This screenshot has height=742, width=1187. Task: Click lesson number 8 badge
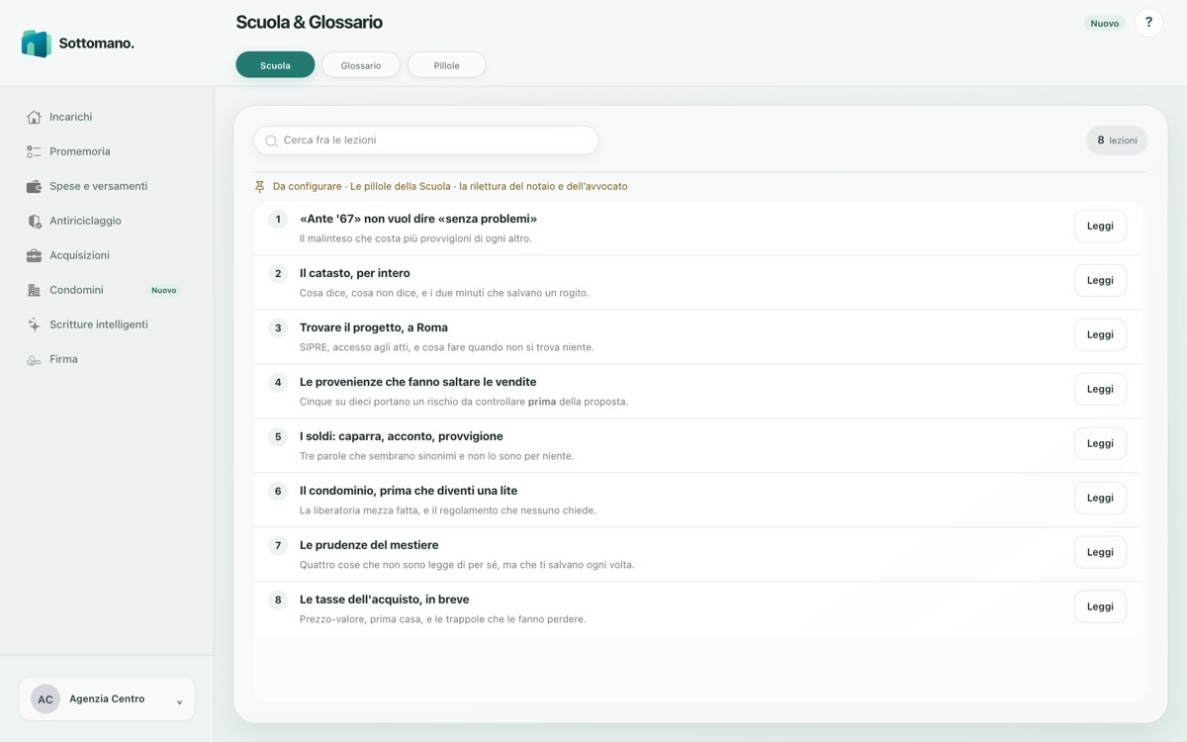(x=278, y=600)
